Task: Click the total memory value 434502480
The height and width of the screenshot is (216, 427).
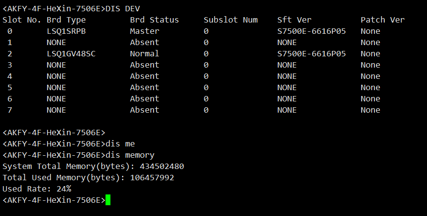Action: coord(162,167)
